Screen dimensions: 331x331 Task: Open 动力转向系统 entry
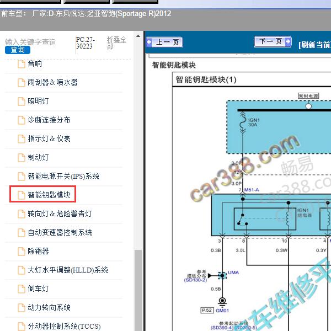coord(49,308)
